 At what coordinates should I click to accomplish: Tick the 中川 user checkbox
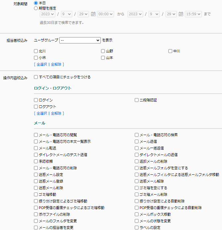click(170, 51)
